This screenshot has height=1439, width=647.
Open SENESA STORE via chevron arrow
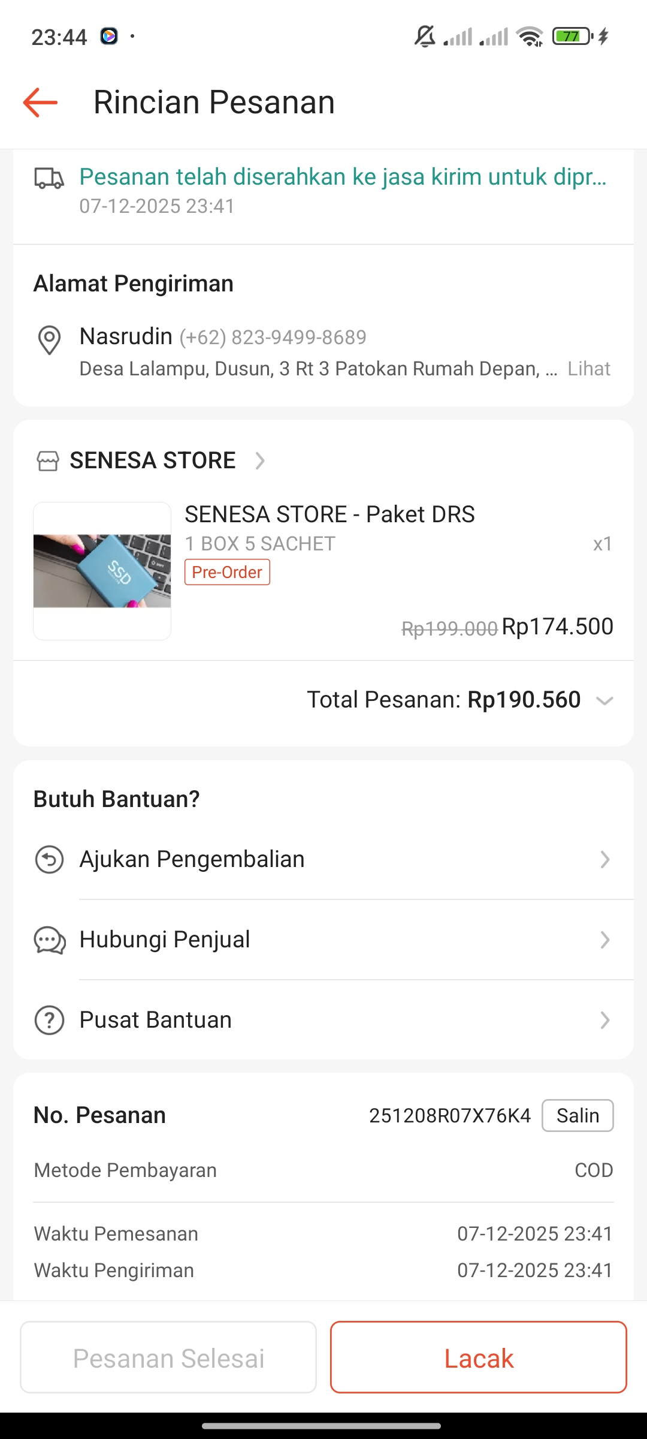coord(260,461)
